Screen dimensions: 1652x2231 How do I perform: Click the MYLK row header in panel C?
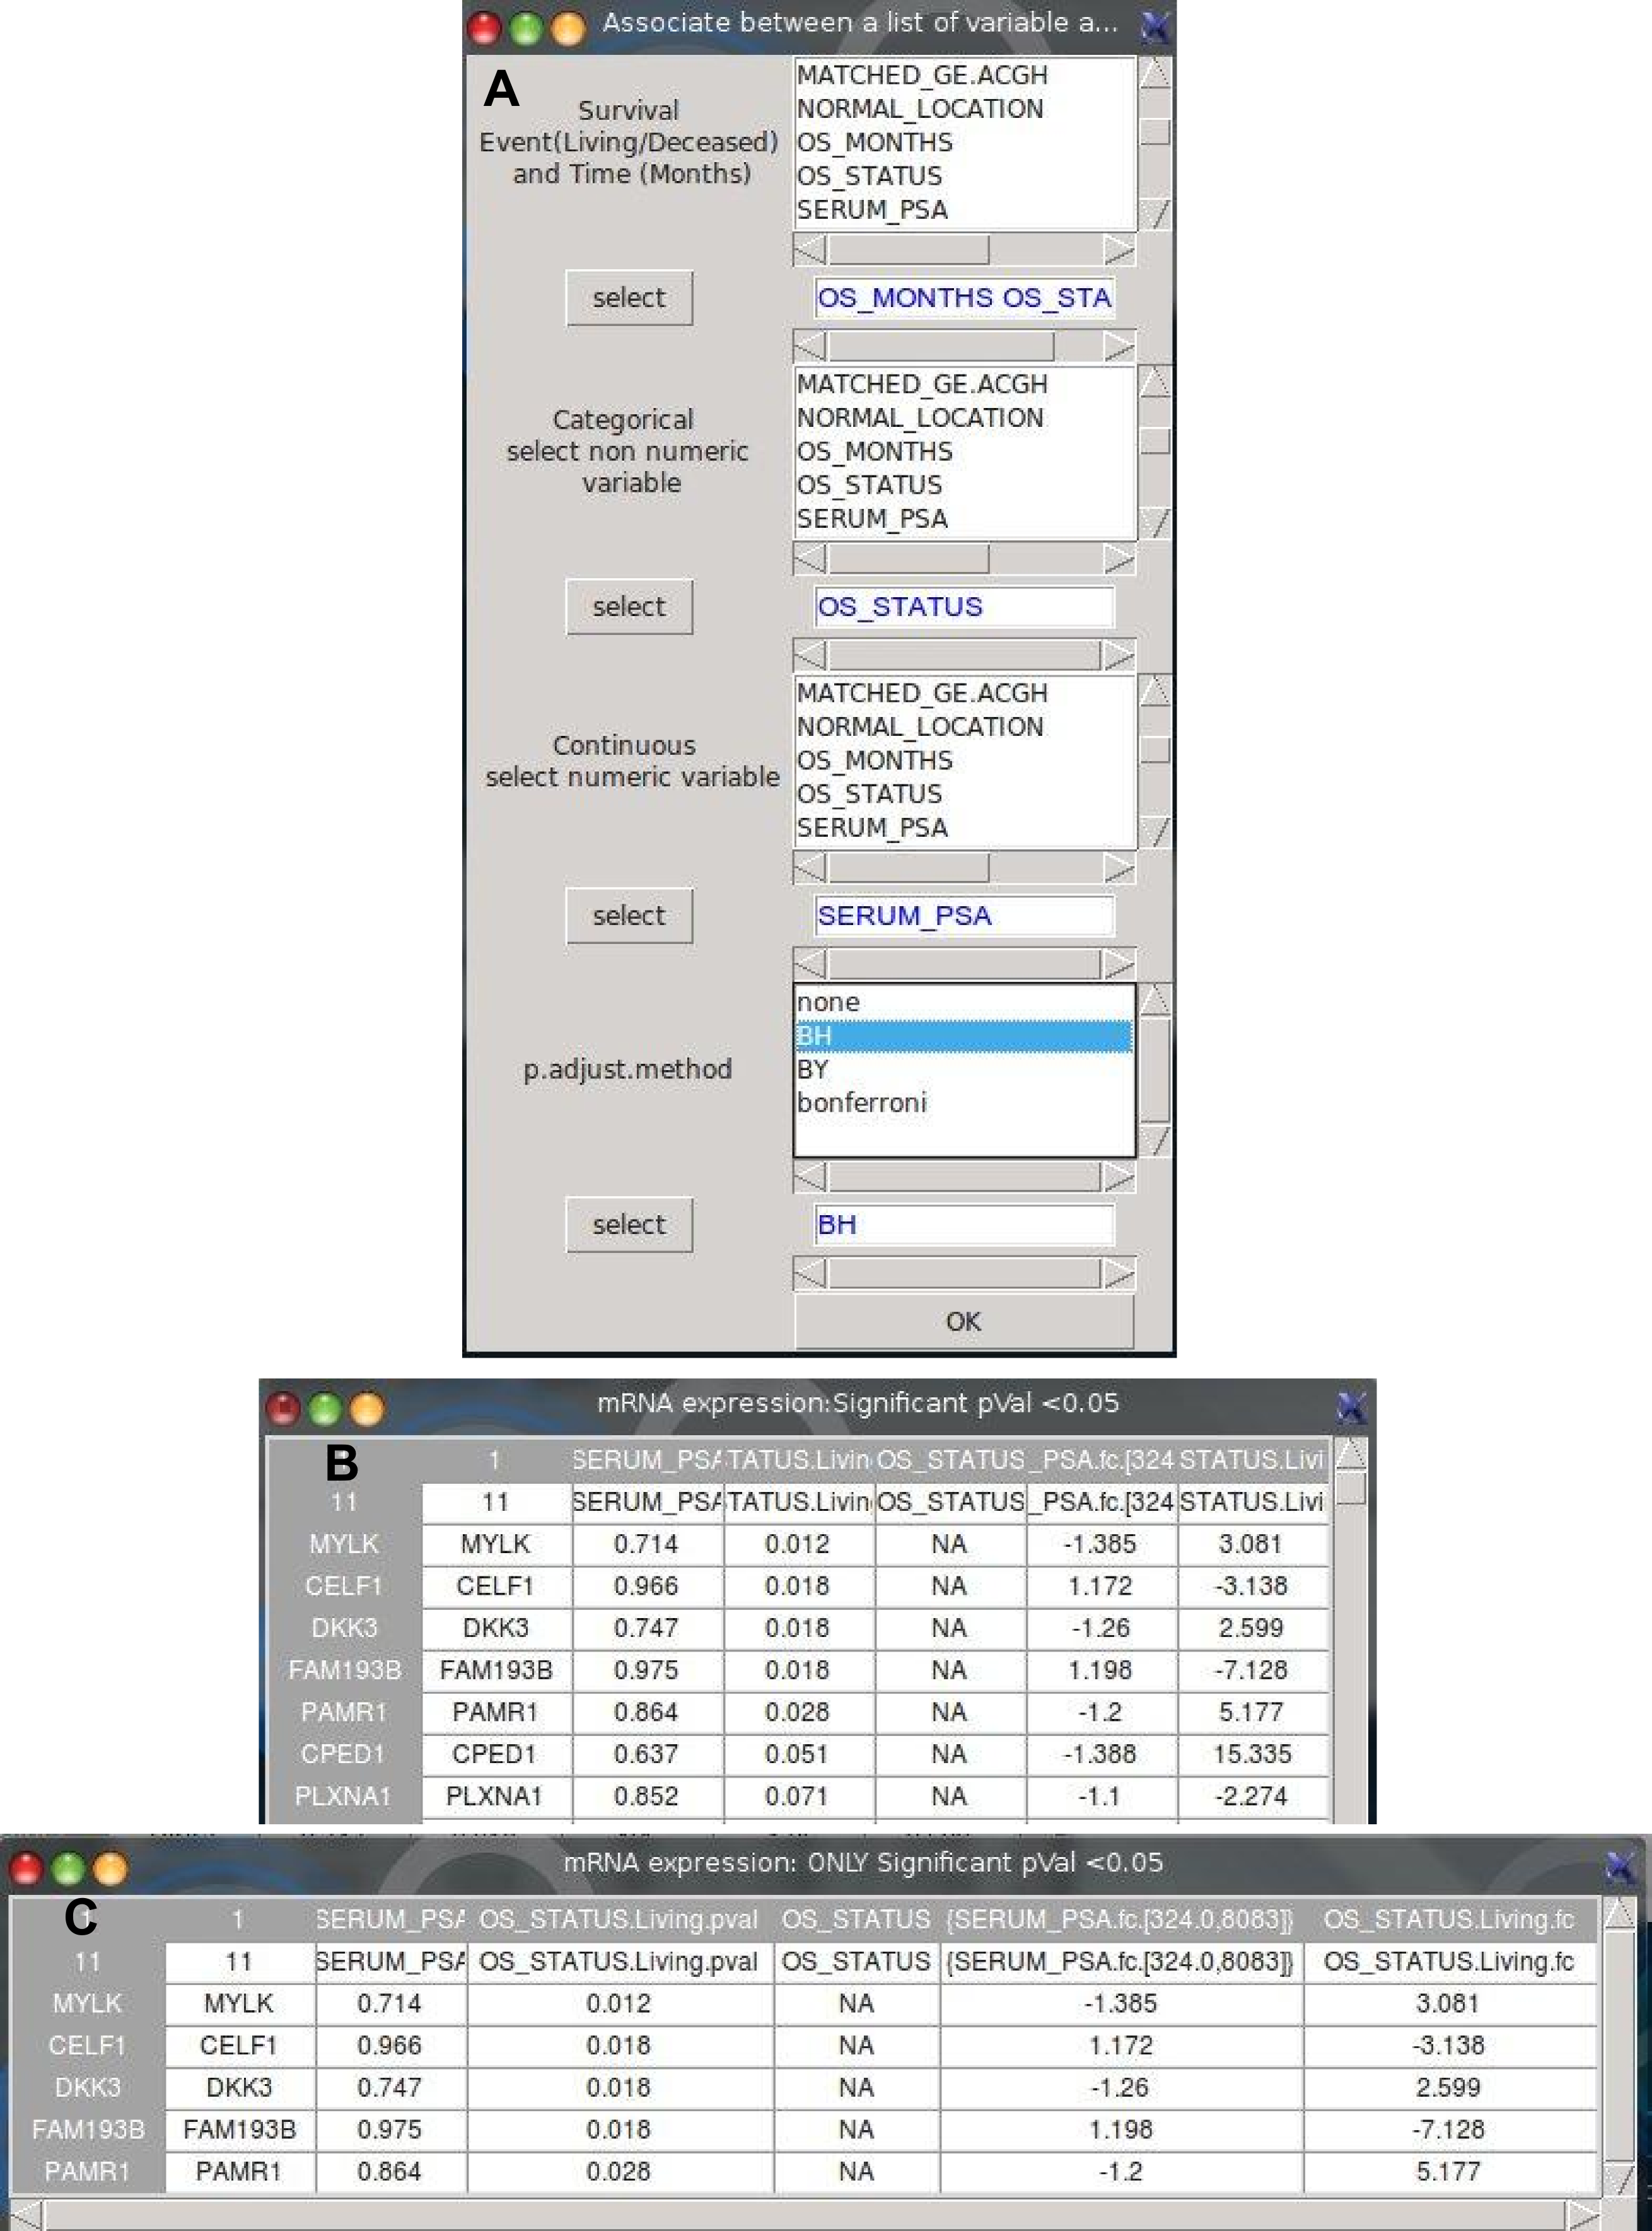(x=87, y=2004)
